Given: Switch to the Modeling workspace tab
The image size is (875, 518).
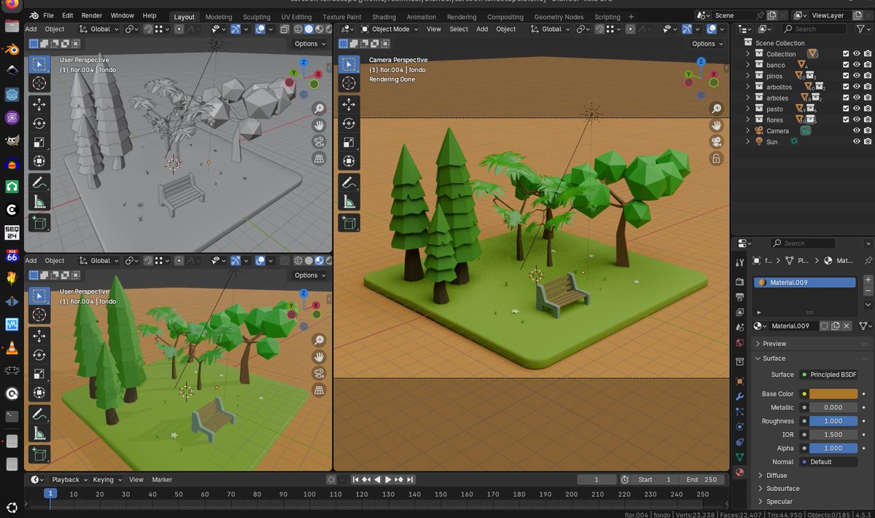Looking at the screenshot, I should tap(219, 17).
